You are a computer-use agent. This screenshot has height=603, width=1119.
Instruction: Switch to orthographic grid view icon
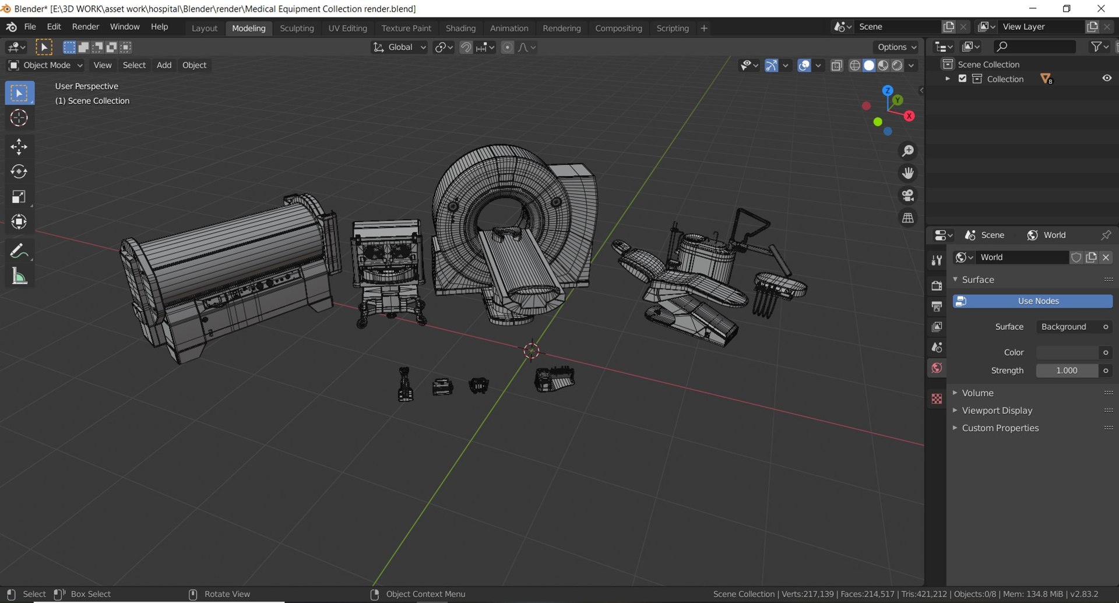point(907,218)
